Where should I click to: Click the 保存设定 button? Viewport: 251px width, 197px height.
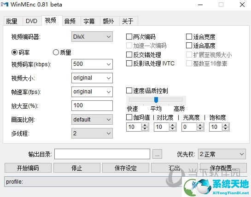tap(126, 168)
